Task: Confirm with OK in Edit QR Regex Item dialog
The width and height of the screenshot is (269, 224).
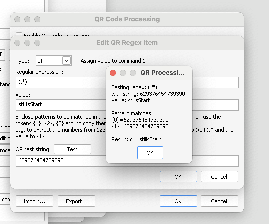Action: (178, 177)
